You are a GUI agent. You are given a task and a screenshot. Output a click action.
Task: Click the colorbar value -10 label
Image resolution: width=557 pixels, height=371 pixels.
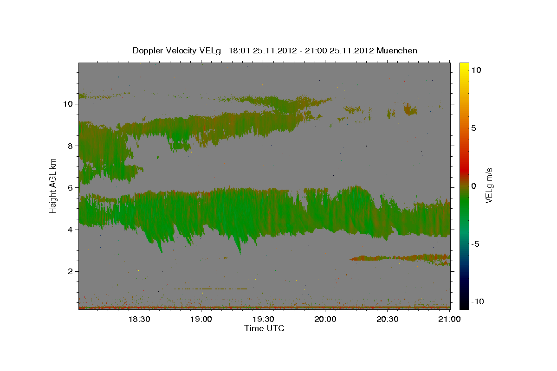point(478,302)
